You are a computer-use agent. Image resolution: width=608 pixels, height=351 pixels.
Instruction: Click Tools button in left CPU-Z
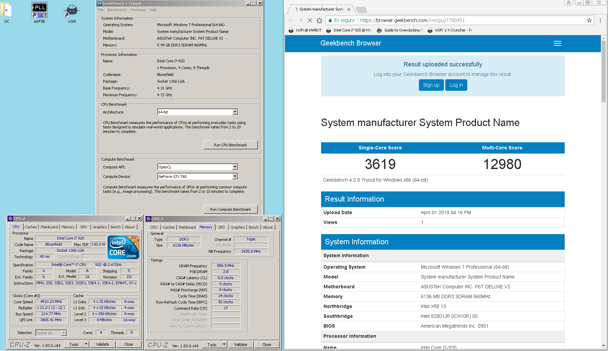point(74,344)
